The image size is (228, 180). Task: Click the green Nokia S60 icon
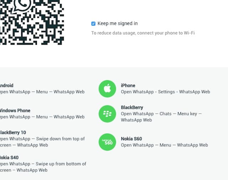pyautogui.click(x=107, y=142)
